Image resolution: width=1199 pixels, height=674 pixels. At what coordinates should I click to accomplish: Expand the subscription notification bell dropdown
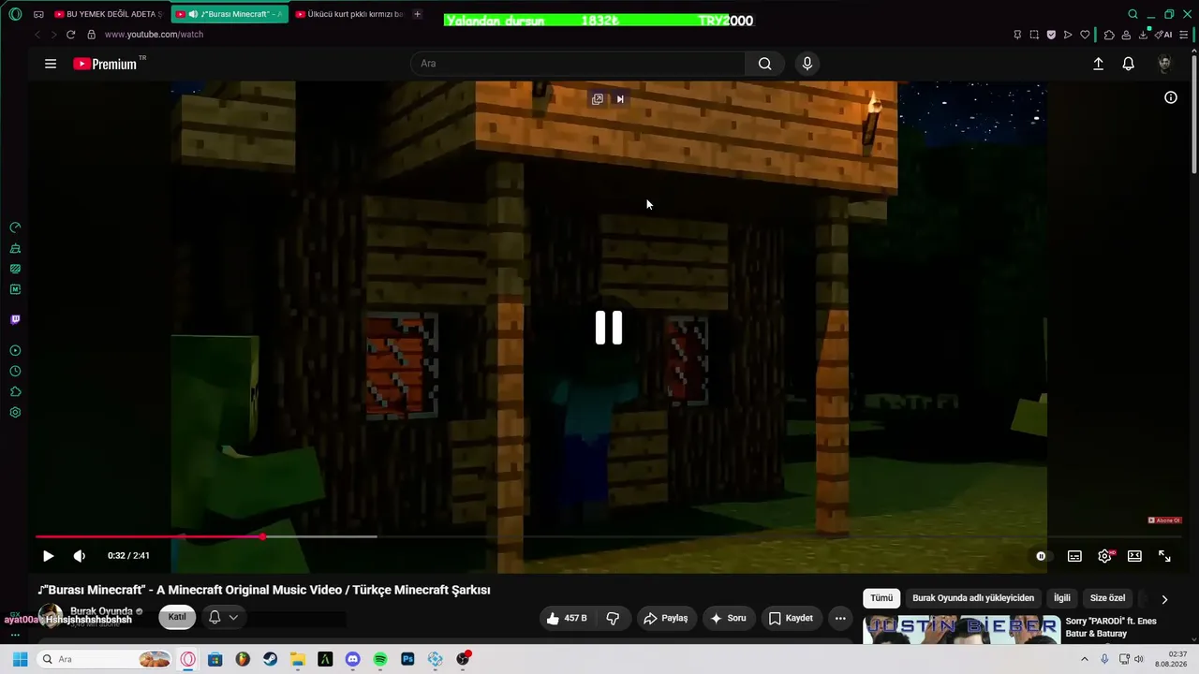click(x=223, y=617)
